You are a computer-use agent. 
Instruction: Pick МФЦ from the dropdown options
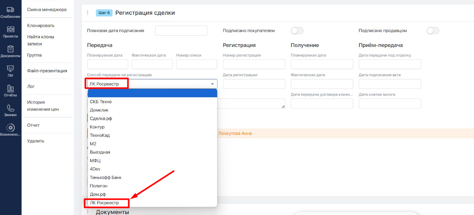click(95, 161)
